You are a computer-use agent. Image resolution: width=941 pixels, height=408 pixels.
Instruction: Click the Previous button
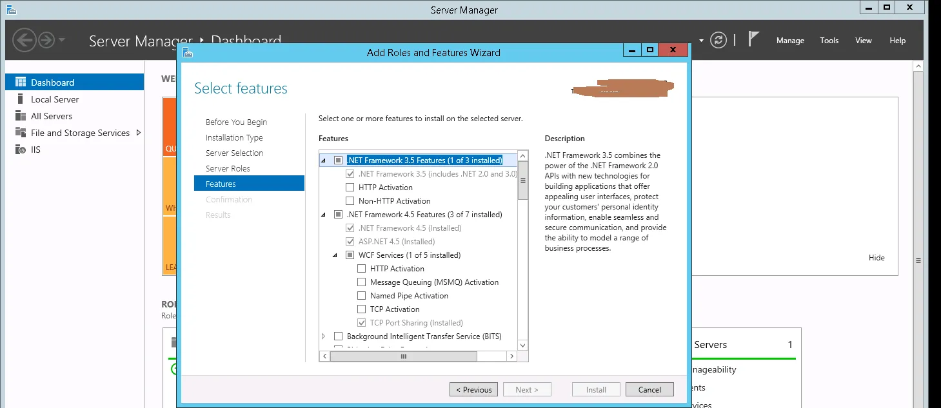[x=474, y=389]
